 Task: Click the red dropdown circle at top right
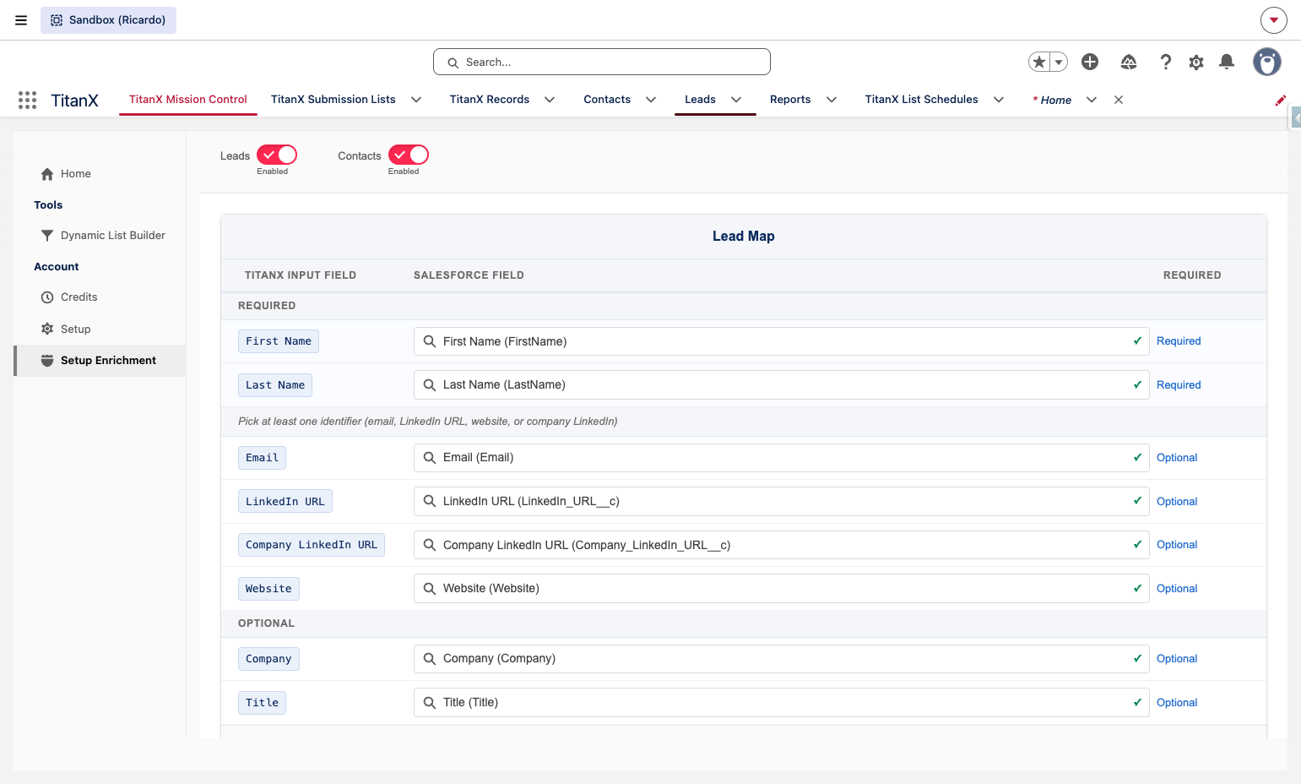(x=1274, y=20)
